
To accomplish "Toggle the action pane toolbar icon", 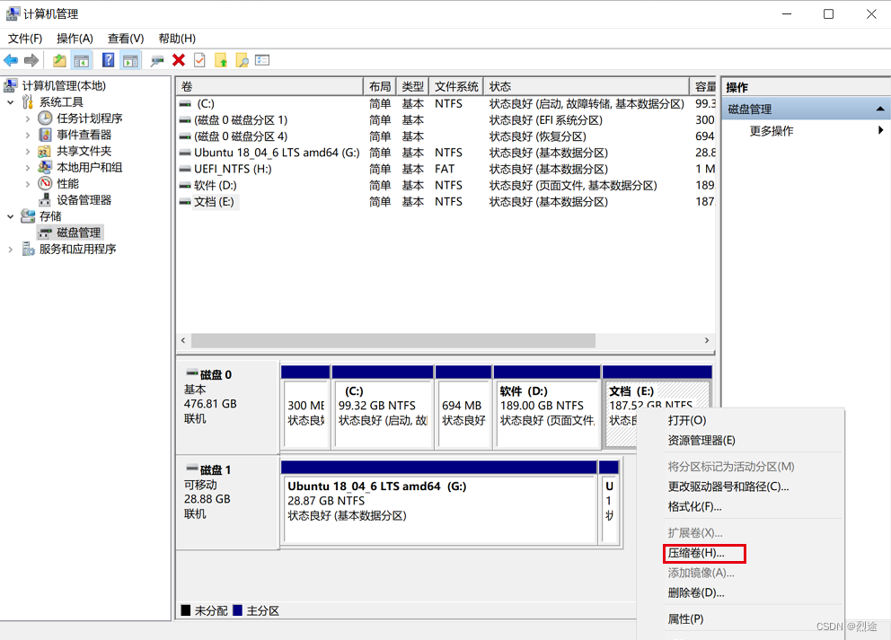I will click(x=131, y=59).
